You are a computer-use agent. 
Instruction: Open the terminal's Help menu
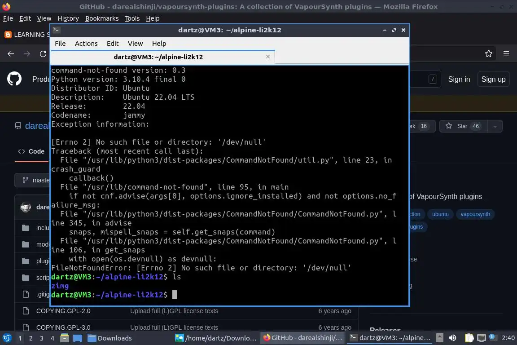pyautogui.click(x=159, y=44)
